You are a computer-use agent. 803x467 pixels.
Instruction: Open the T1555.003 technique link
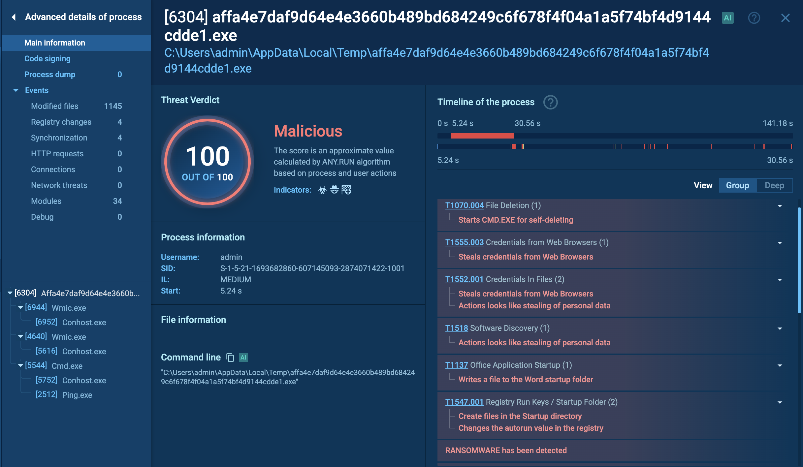[x=464, y=242]
